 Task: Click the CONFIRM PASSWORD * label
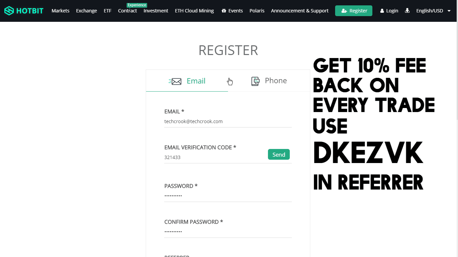tap(194, 222)
